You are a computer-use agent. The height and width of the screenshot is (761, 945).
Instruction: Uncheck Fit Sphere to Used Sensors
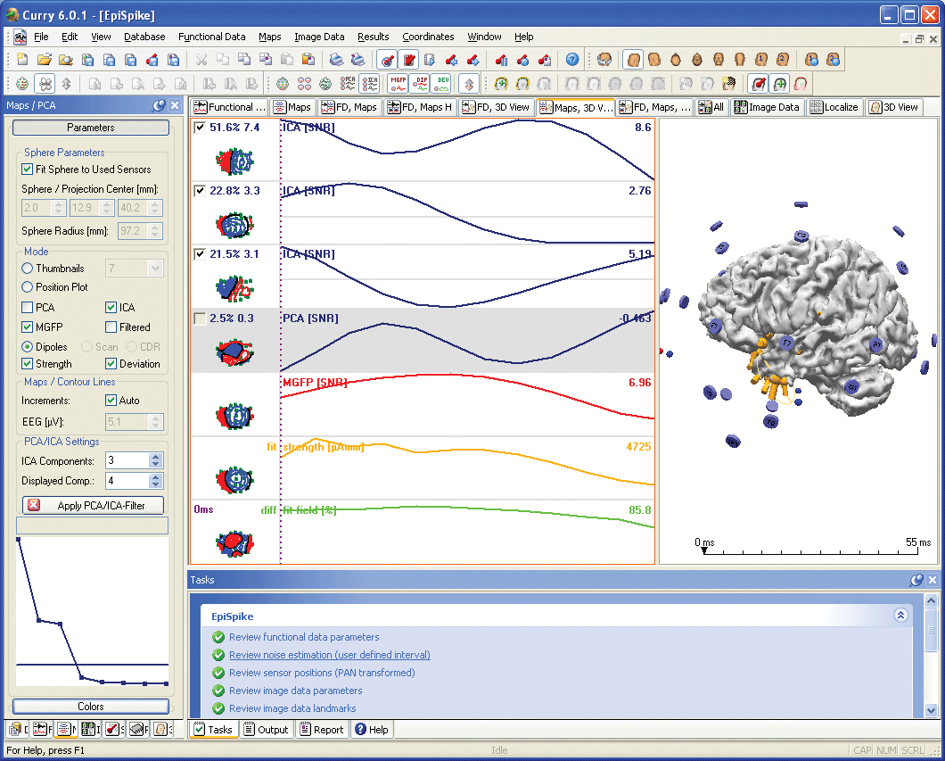(x=28, y=170)
